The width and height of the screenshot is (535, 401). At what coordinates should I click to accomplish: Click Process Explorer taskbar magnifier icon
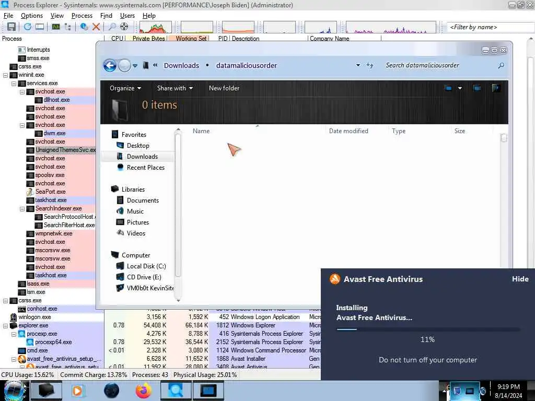tap(176, 391)
